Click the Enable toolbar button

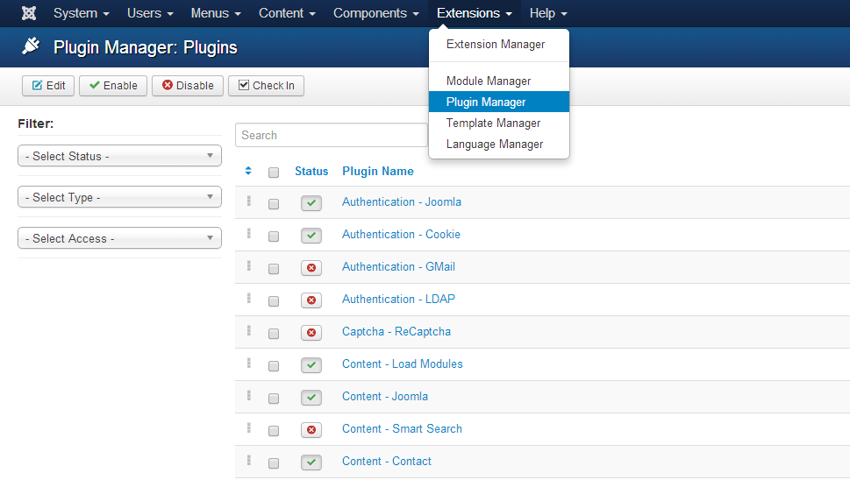(x=113, y=86)
